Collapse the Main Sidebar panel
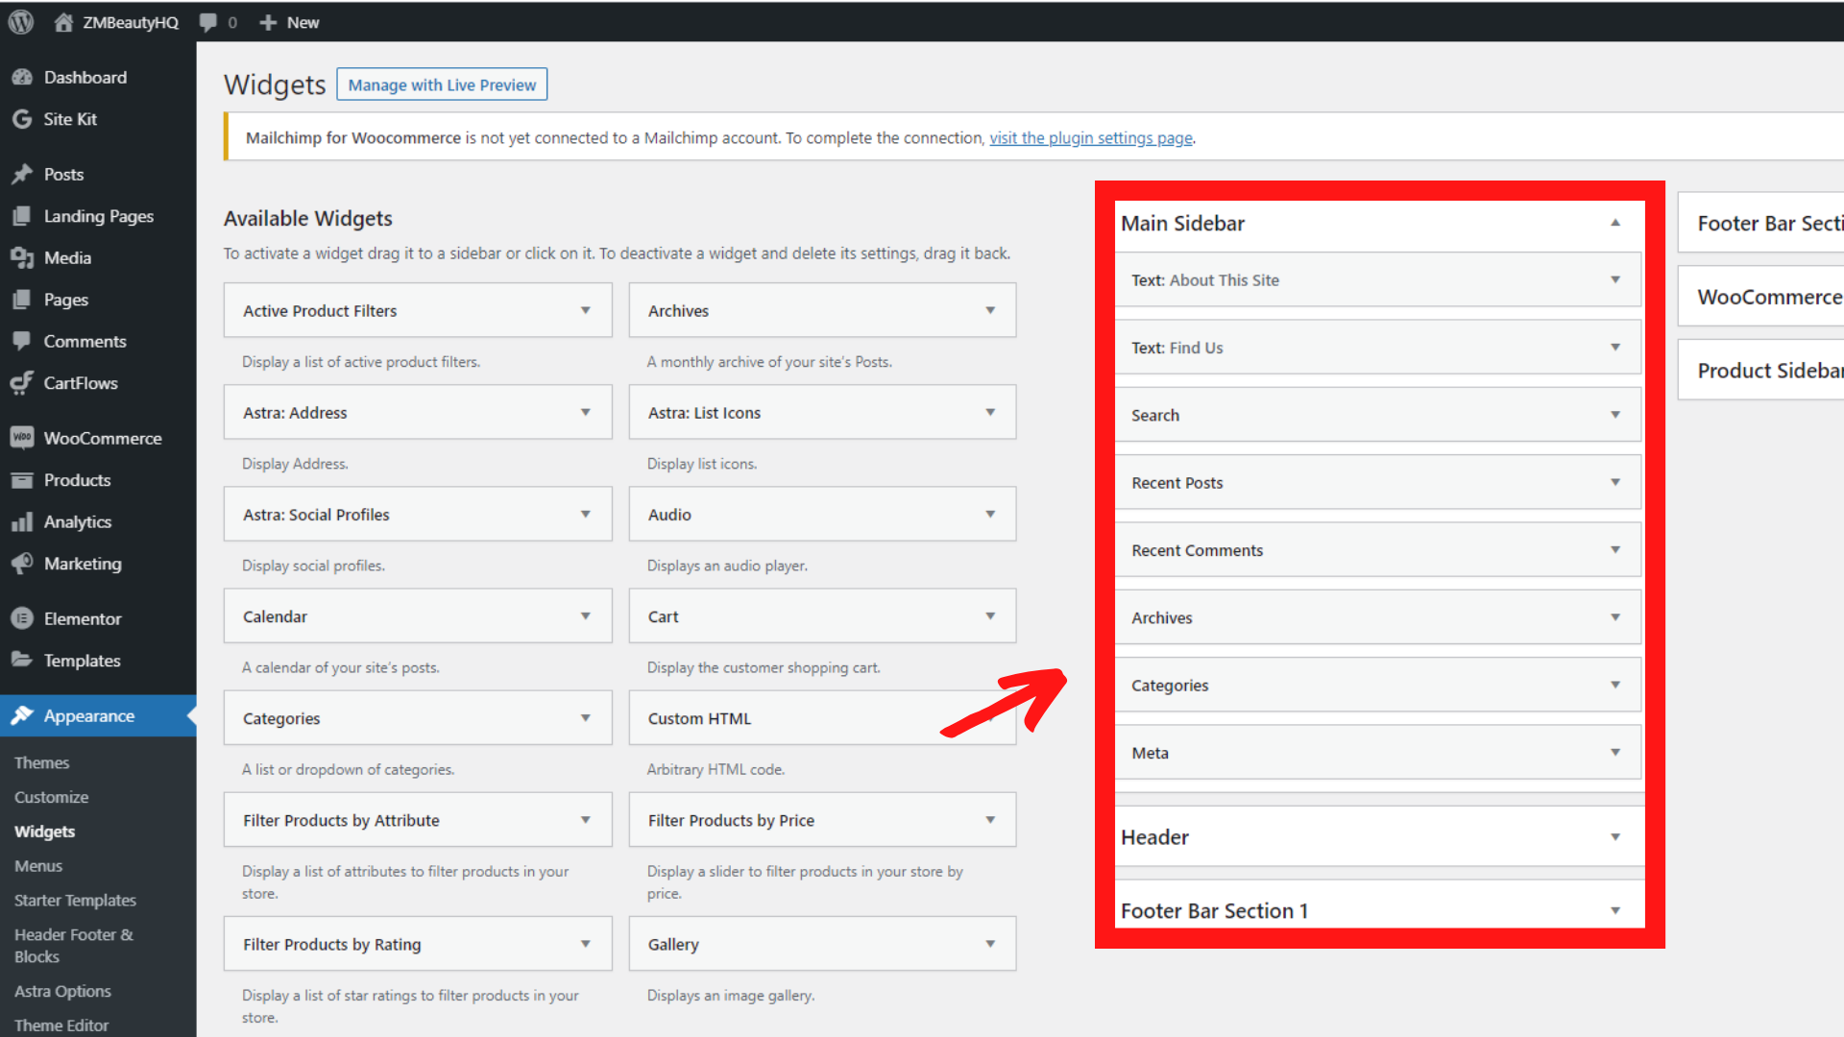The width and height of the screenshot is (1844, 1037). pyautogui.click(x=1615, y=223)
